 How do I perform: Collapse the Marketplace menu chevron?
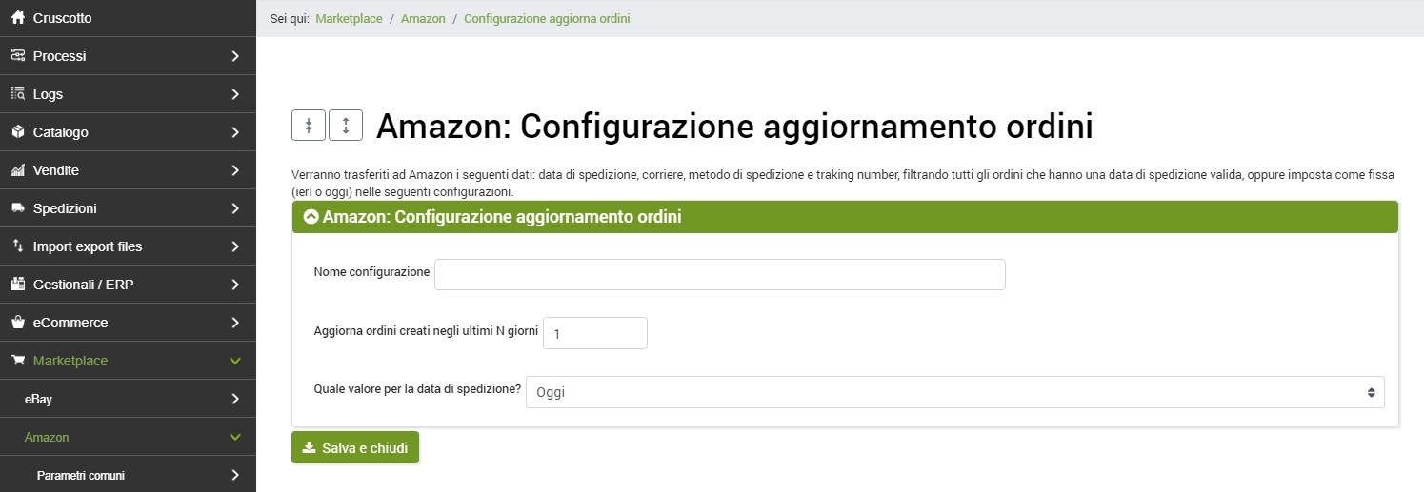235,361
